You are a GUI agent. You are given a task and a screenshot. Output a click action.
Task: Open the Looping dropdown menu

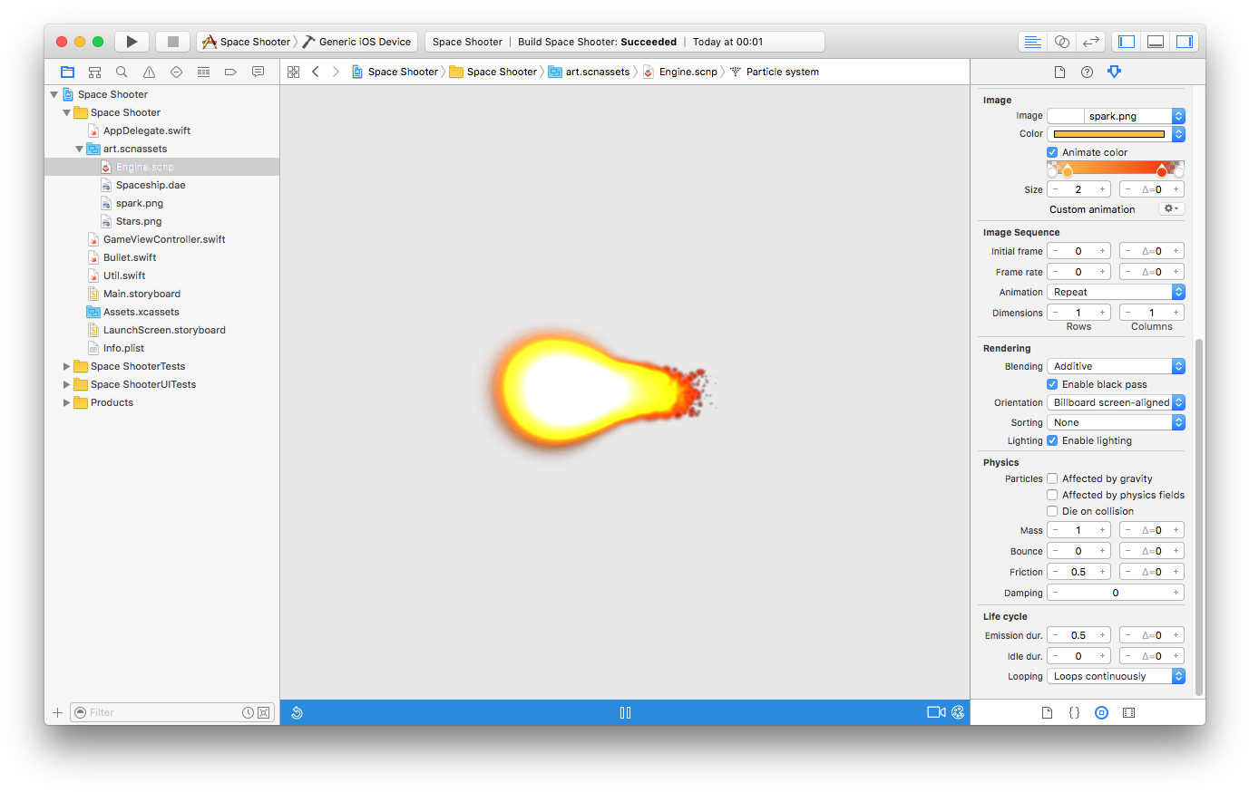pyautogui.click(x=1116, y=676)
